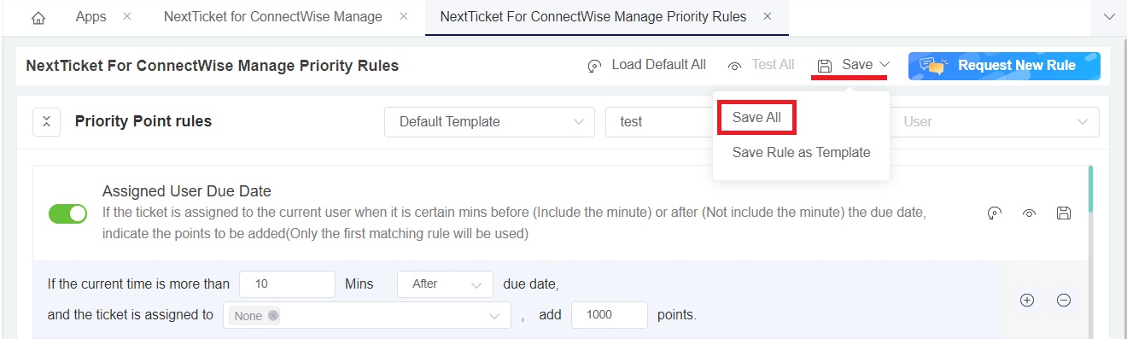Choose Save All from the menu

756,118
